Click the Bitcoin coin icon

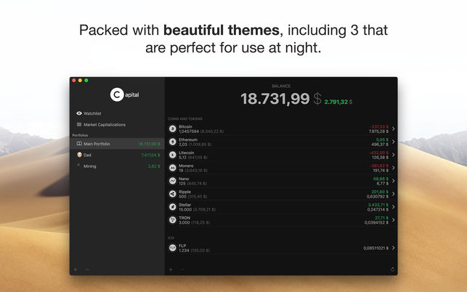click(x=172, y=129)
